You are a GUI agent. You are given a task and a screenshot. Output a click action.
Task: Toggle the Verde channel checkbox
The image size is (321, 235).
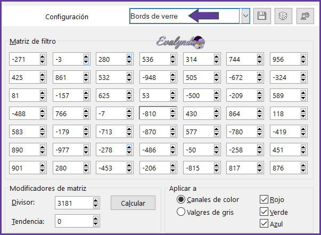[x=264, y=212]
